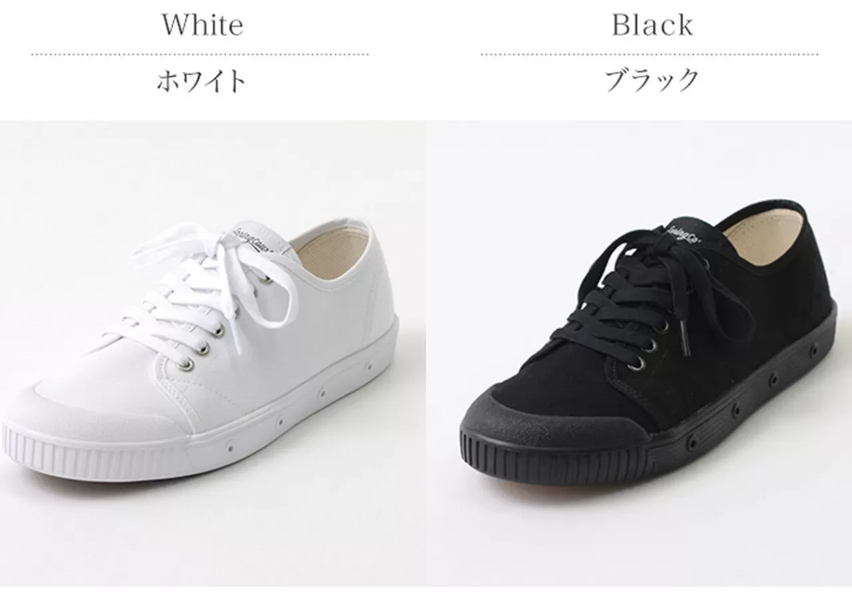This screenshot has height=607, width=852.
Task: Click the dotted divider under "Black"
Action: click(650, 55)
